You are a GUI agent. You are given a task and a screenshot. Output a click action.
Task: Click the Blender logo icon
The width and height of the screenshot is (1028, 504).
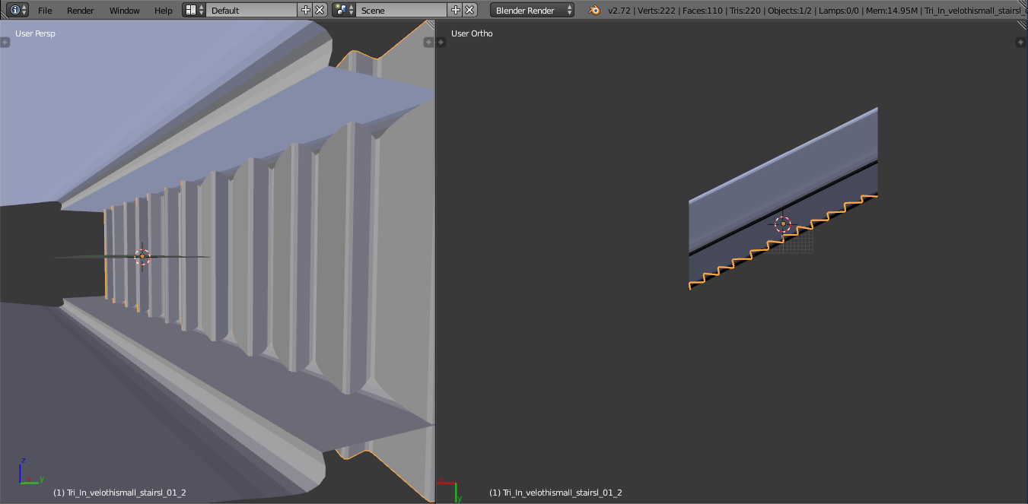point(594,10)
